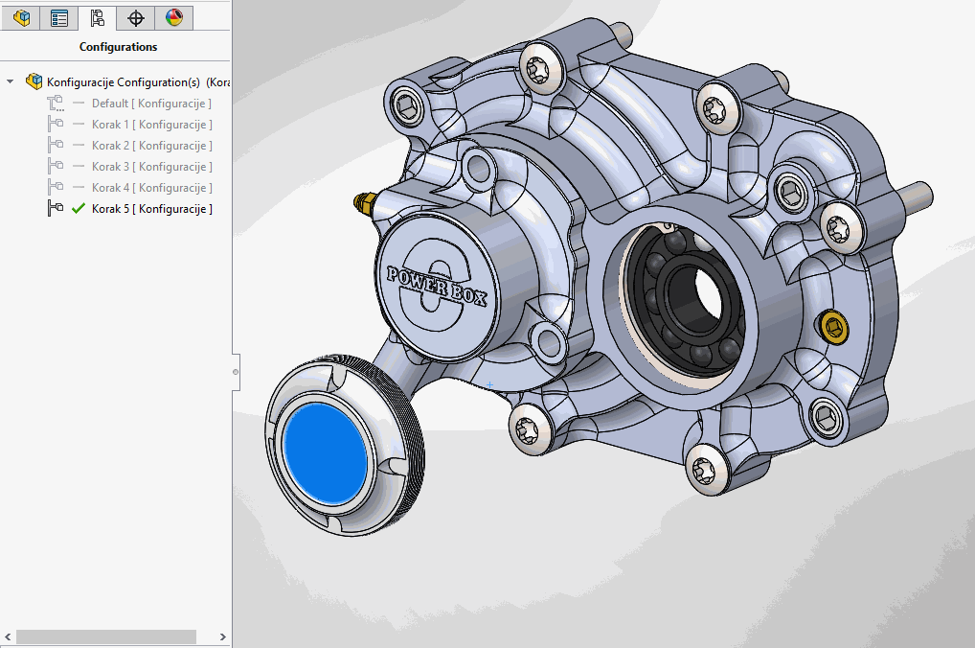Image resolution: width=975 pixels, height=648 pixels.
Task: Collapse the Konfiguracije Configuration(s) tree
Action: coord(11,82)
